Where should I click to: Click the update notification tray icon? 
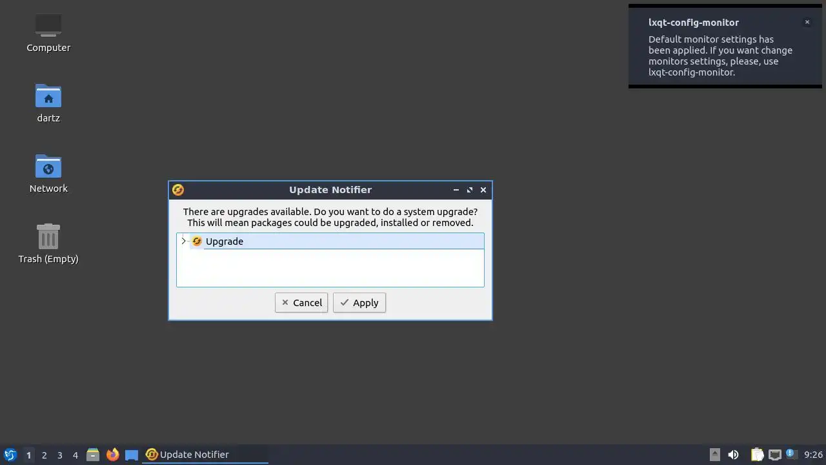791,454
